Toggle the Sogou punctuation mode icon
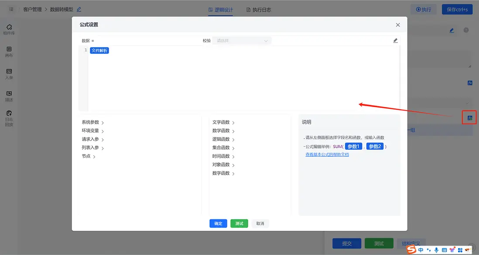 pyautogui.click(x=428, y=250)
